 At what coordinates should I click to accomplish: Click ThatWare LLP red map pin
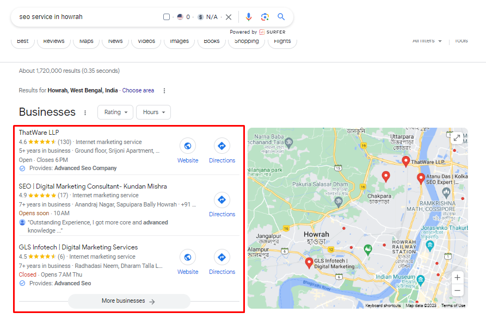tap(405, 161)
